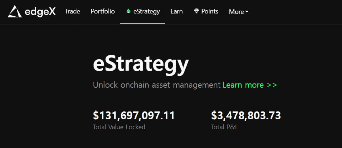
Task: Click the Total P&L label
Action: click(x=224, y=127)
